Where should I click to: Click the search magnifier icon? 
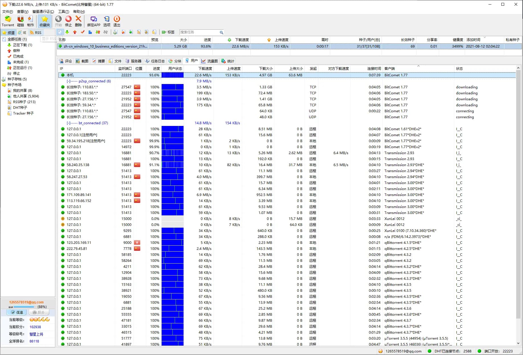[221, 32]
